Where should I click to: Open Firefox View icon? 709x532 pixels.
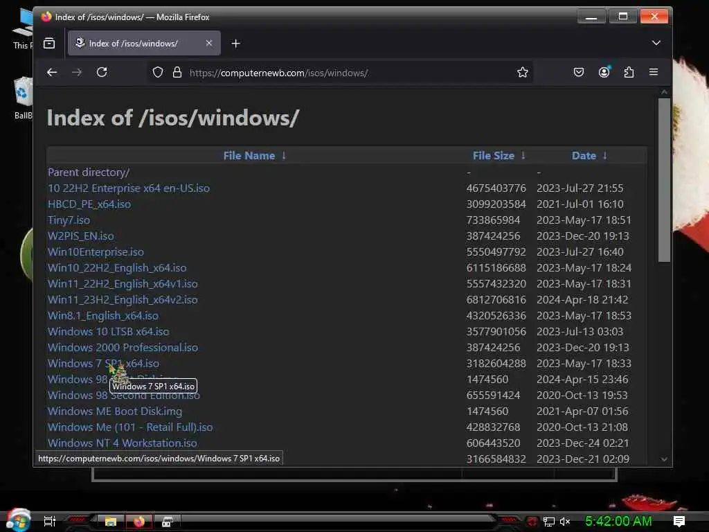49,44
